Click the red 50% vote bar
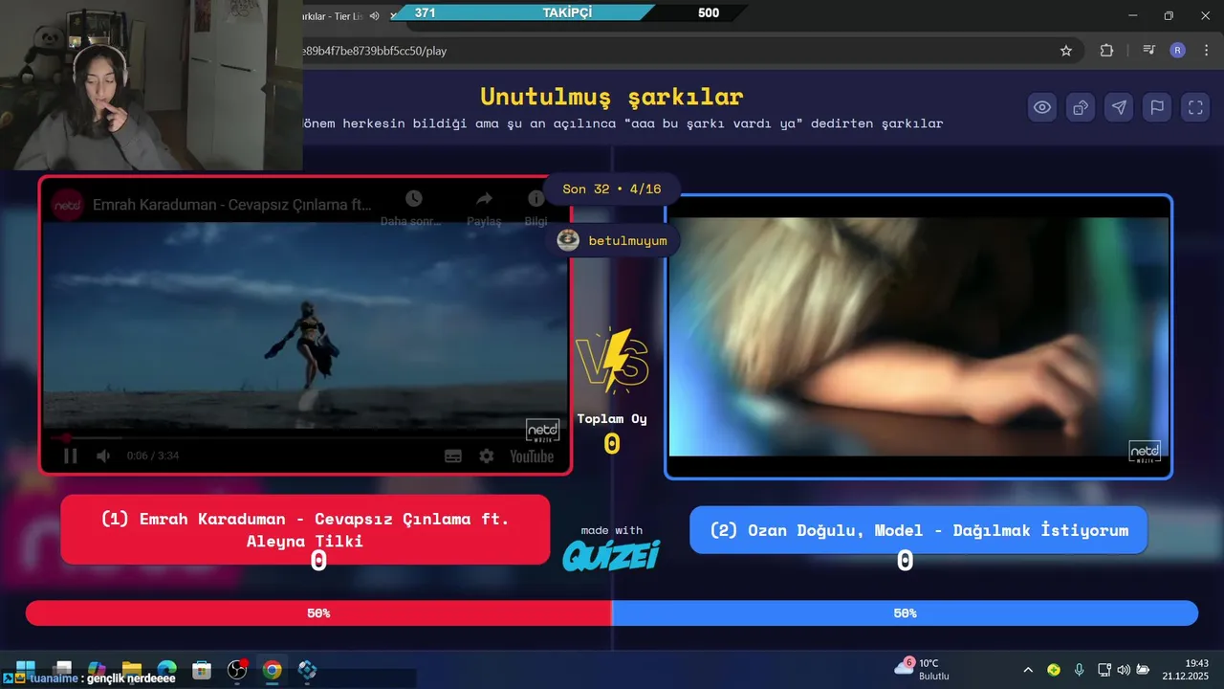This screenshot has height=689, width=1224. [318, 613]
